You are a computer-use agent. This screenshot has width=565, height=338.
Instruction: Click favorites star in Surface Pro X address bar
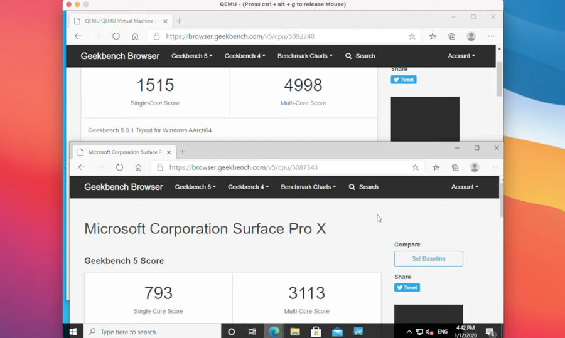(415, 167)
